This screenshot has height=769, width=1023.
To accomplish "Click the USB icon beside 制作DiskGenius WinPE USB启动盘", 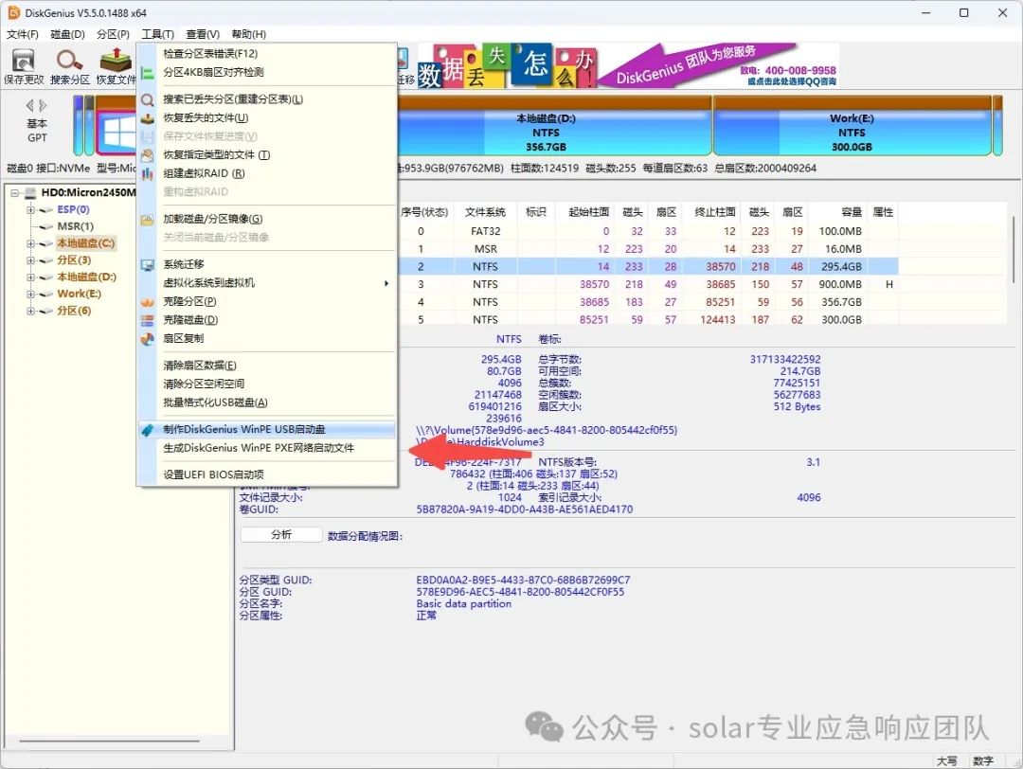I will (x=148, y=430).
